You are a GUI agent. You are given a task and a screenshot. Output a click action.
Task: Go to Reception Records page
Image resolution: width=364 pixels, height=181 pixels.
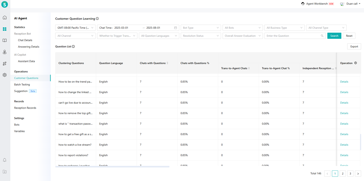pyautogui.click(x=25, y=108)
